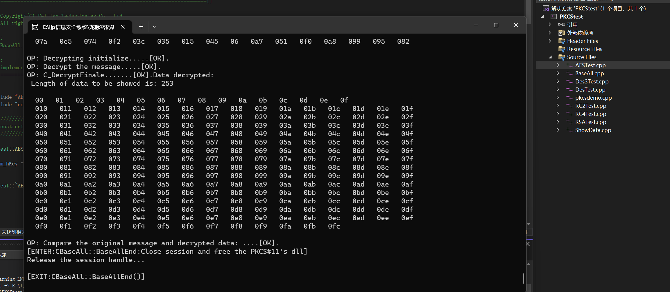Expand the ShowData.cpp node
This screenshot has width=670, height=292.
click(558, 130)
